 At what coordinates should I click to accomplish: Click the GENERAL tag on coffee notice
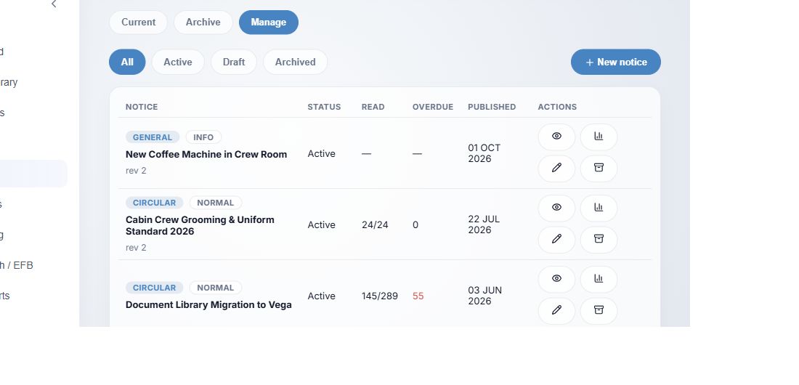pyautogui.click(x=153, y=137)
